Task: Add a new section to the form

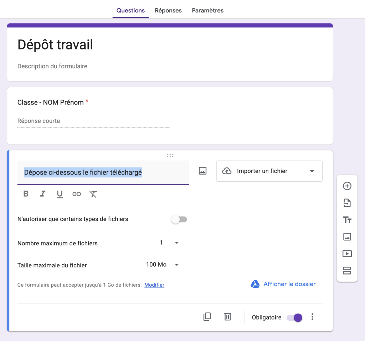Action: coord(347,271)
